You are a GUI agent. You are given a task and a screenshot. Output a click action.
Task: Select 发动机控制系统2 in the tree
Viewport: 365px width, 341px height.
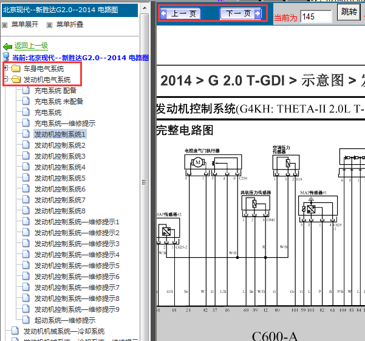(60, 145)
